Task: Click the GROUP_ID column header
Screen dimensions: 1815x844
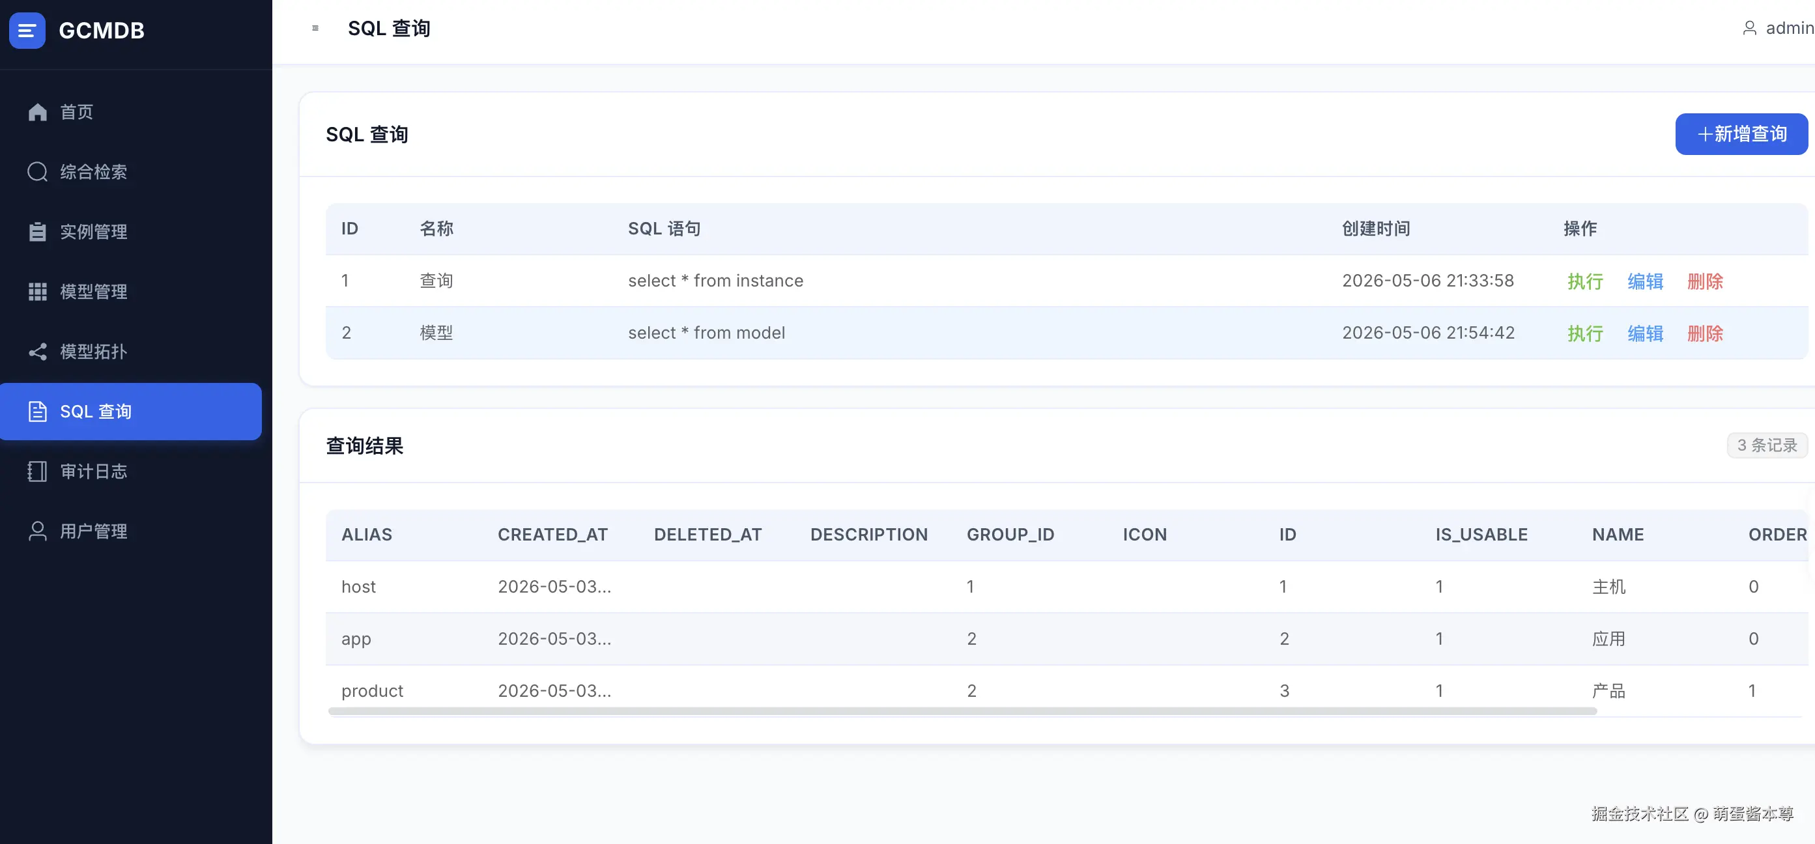Action: [x=1010, y=535]
